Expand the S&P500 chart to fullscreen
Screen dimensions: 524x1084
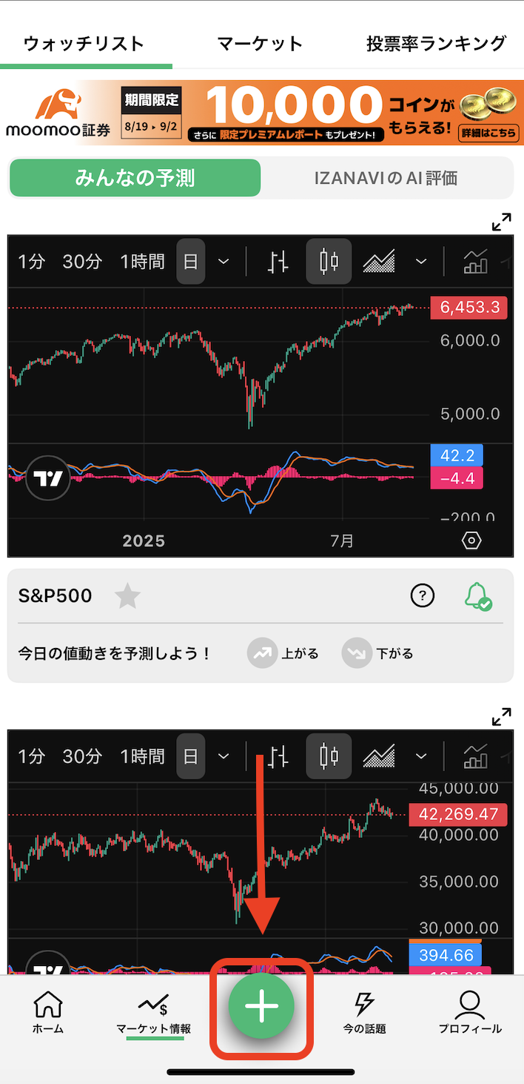click(x=501, y=222)
